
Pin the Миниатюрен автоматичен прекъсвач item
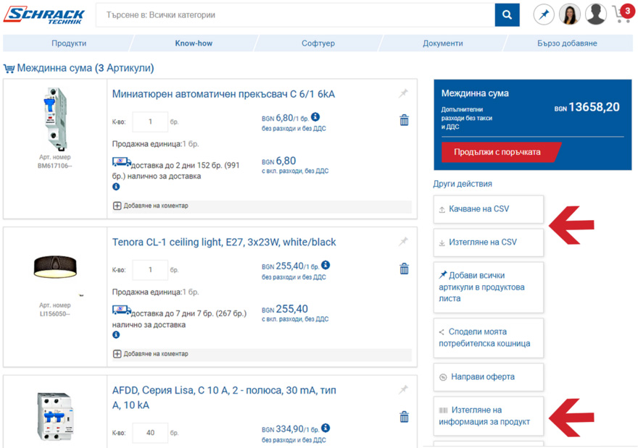403,93
